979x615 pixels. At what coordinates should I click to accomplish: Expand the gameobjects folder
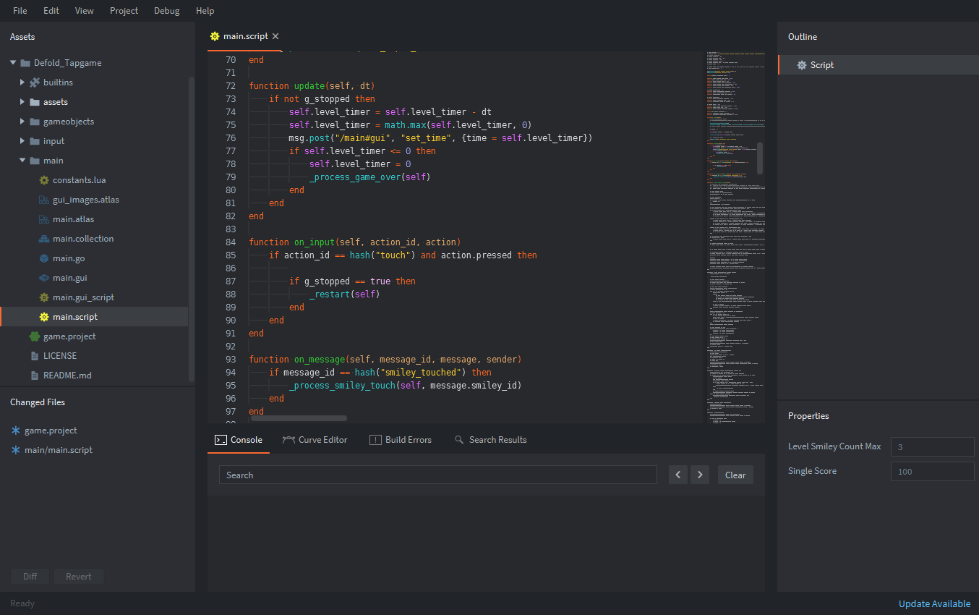[x=22, y=122]
